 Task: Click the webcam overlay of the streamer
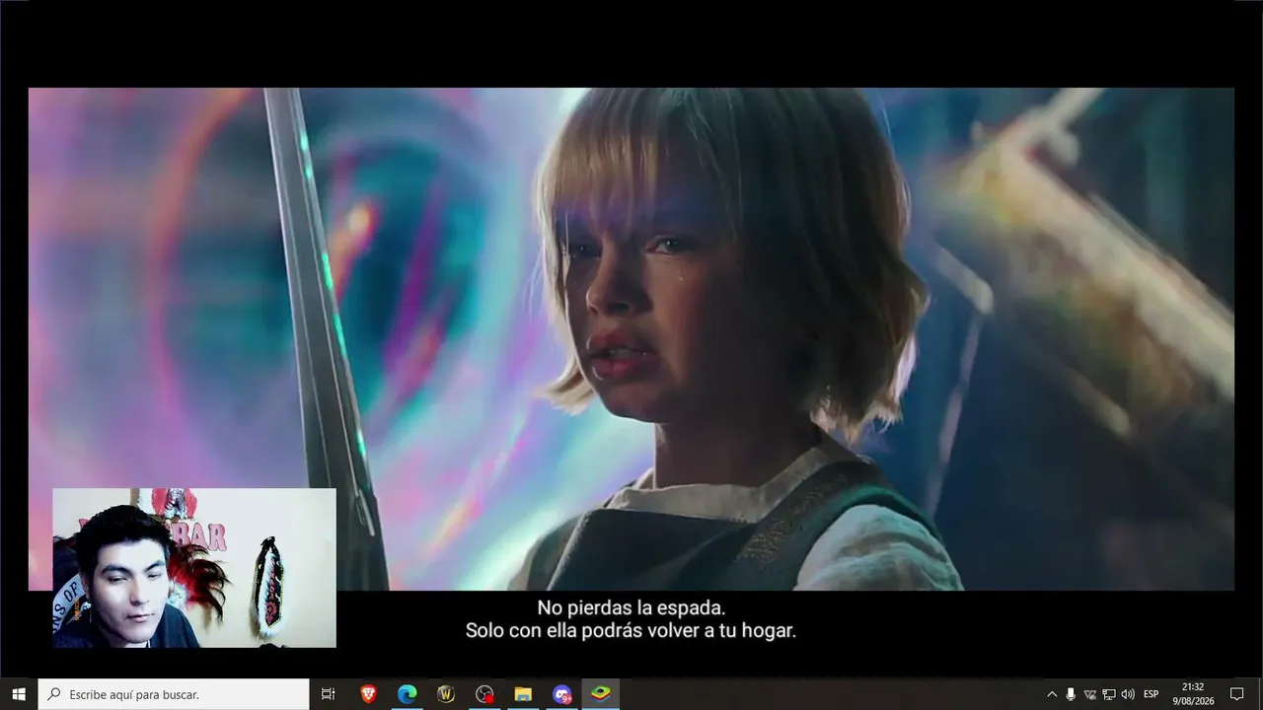(x=194, y=568)
